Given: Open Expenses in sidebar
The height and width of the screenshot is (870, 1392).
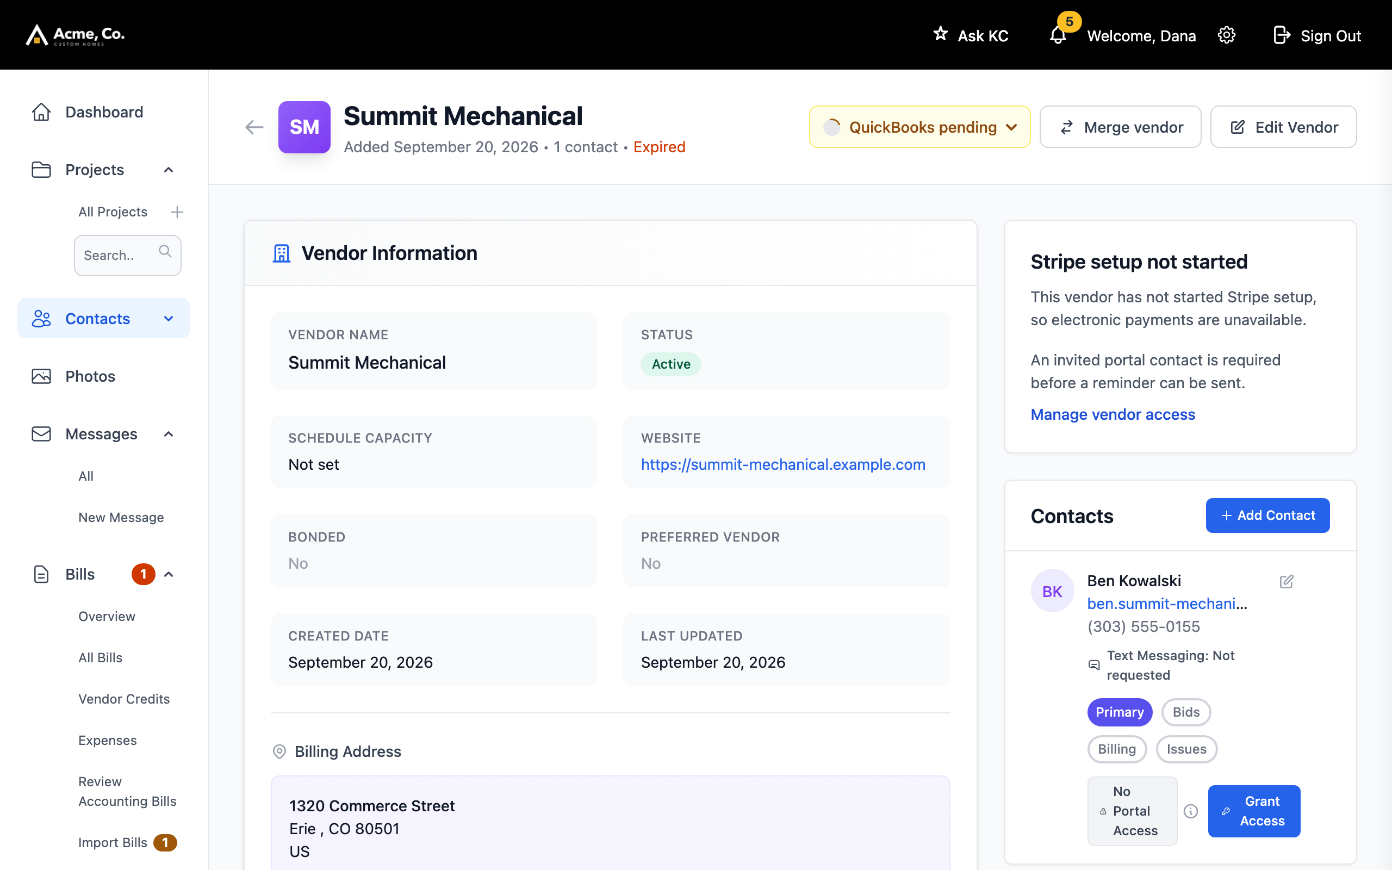Looking at the screenshot, I should (108, 741).
